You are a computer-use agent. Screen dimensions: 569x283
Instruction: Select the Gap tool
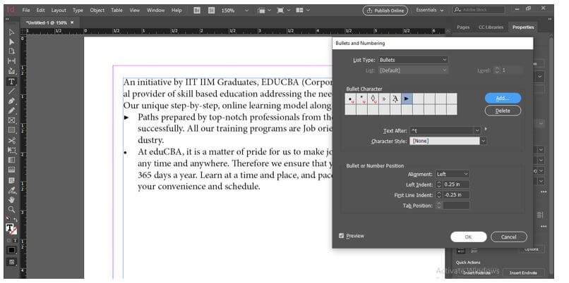coord(11,61)
